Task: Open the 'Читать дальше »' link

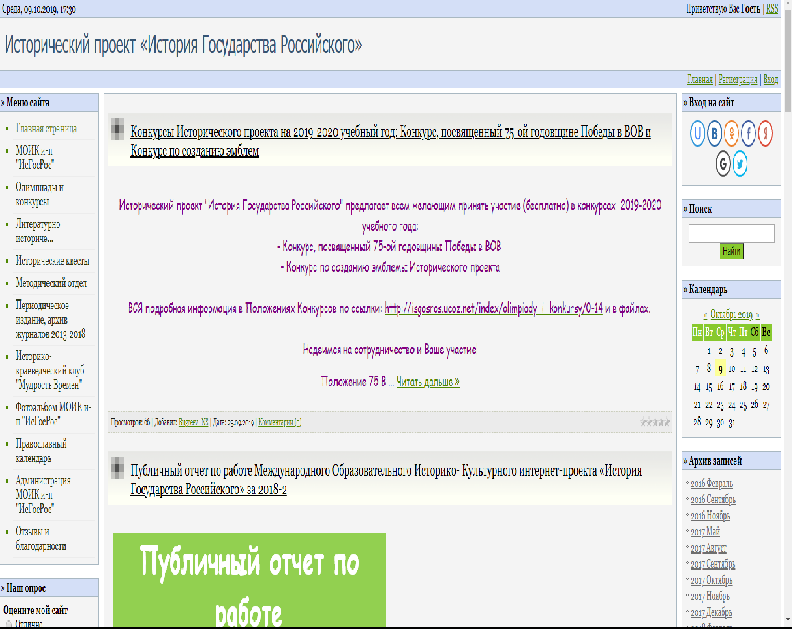Action: [x=428, y=381]
